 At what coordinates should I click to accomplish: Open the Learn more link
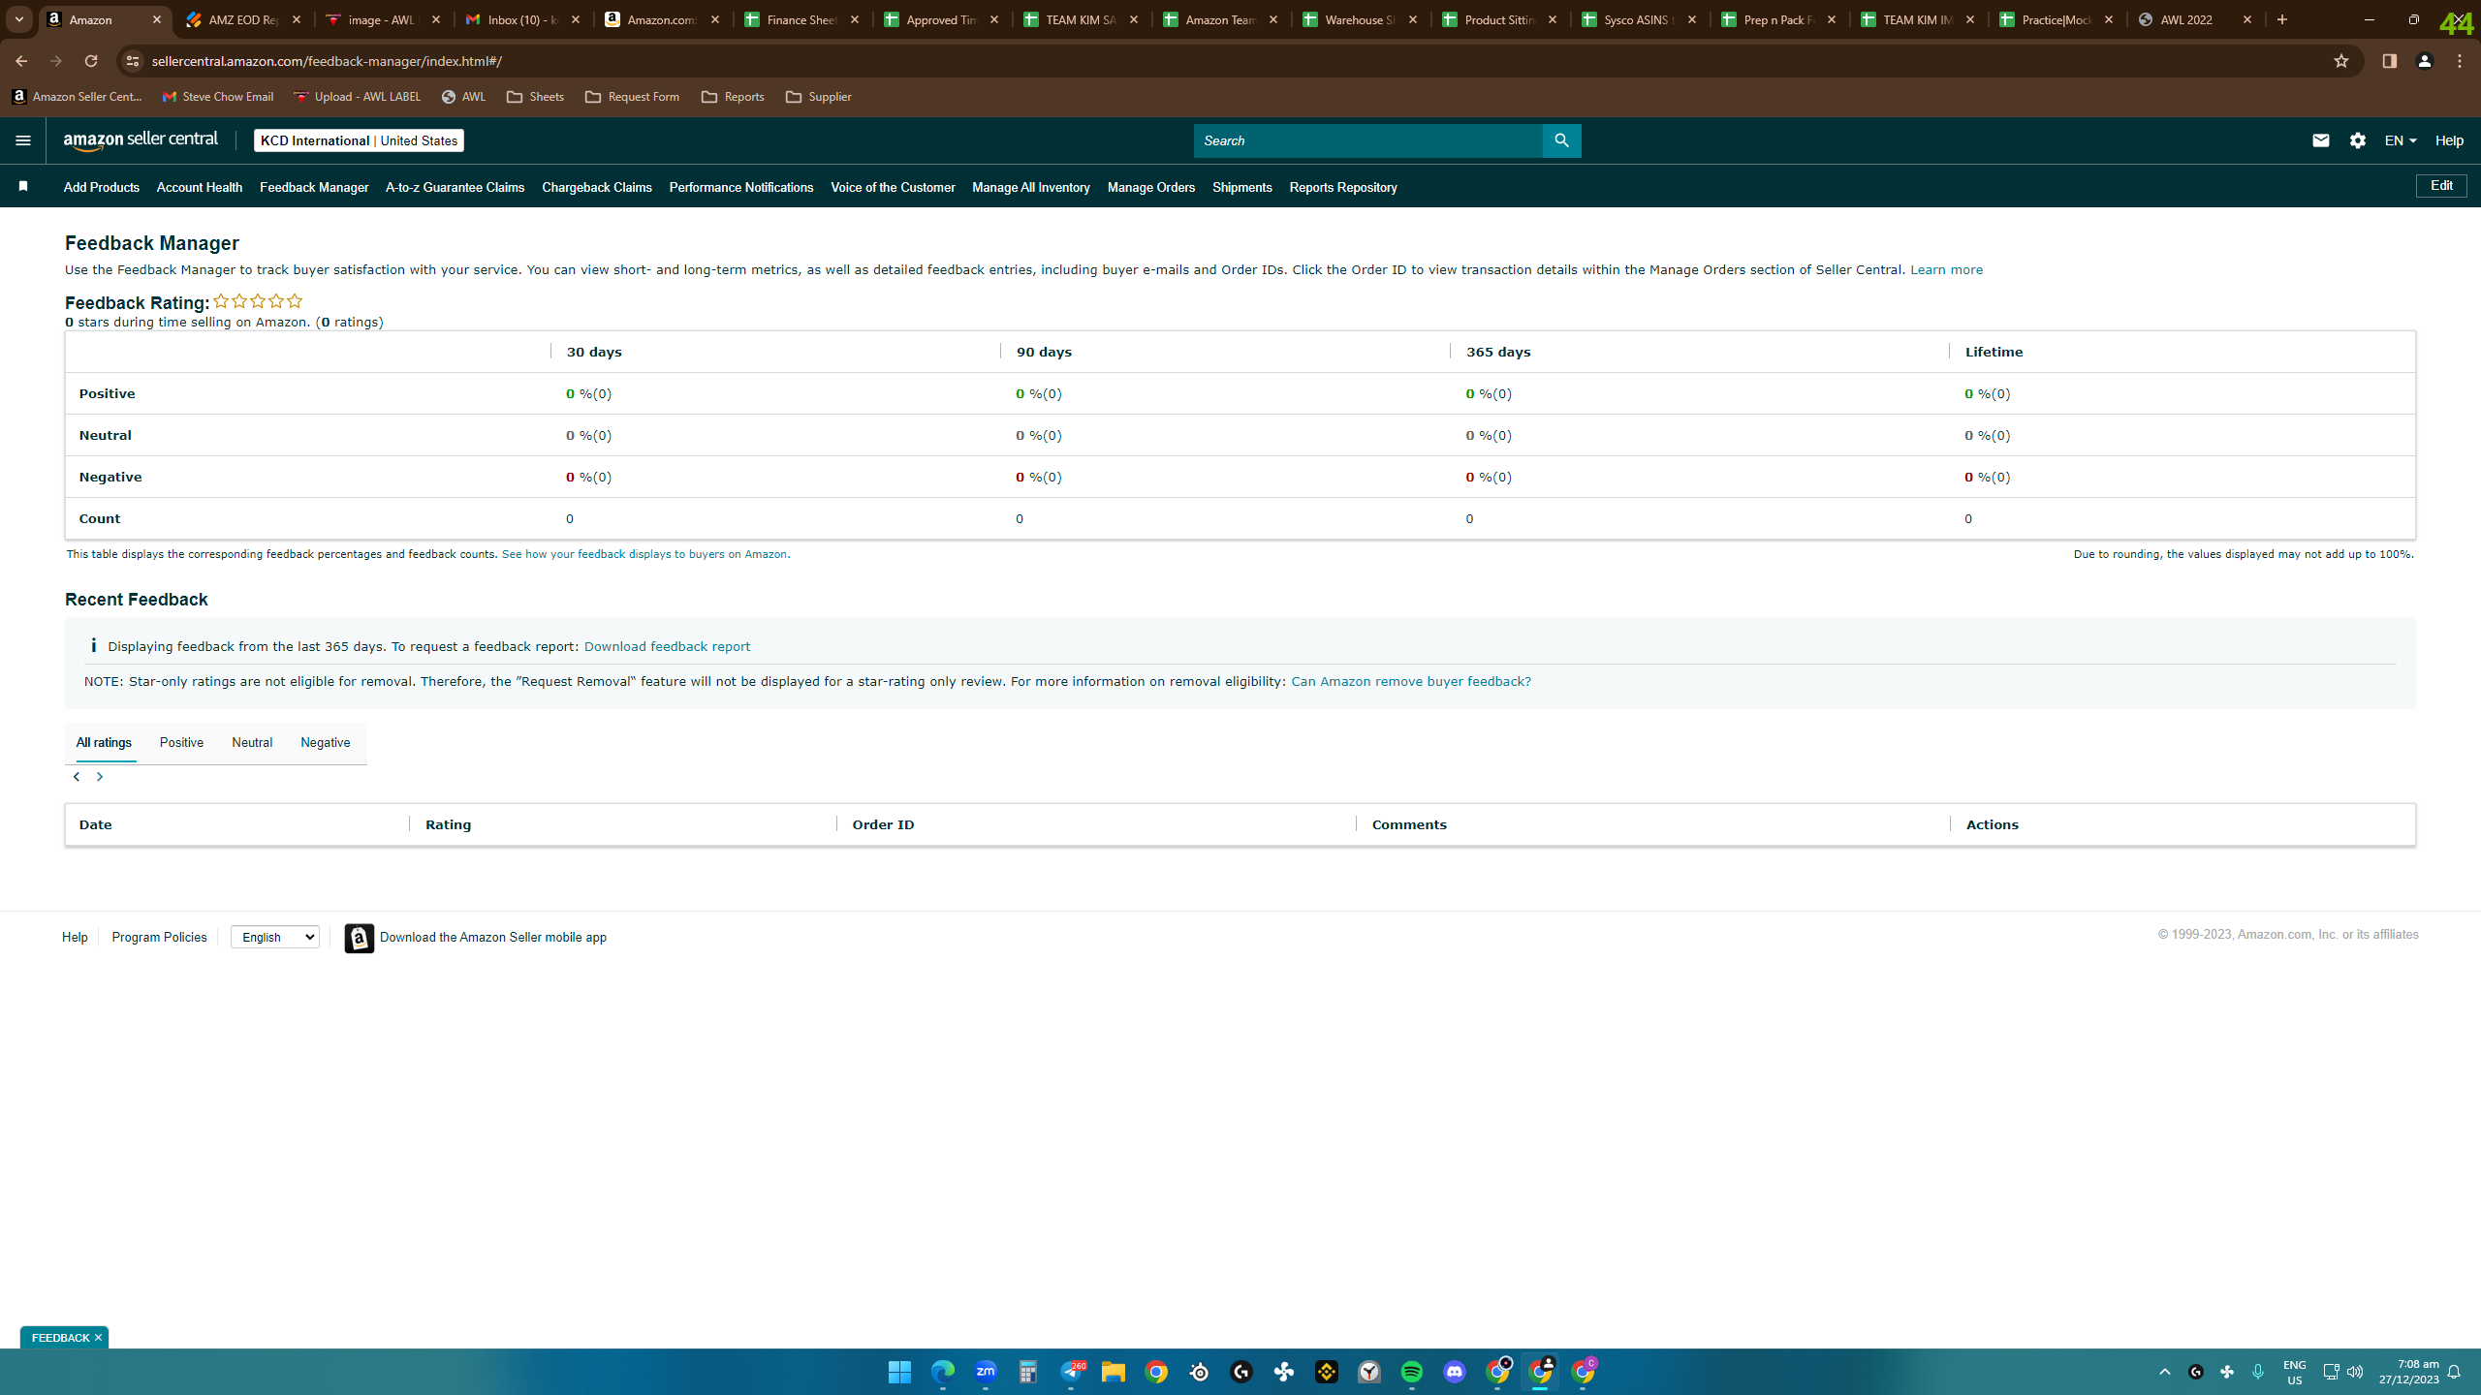1946,270
